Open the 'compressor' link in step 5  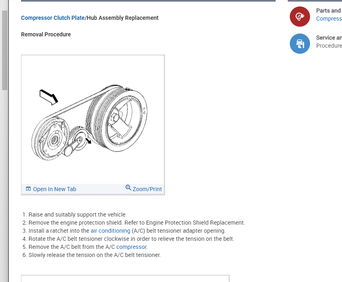coord(132,247)
